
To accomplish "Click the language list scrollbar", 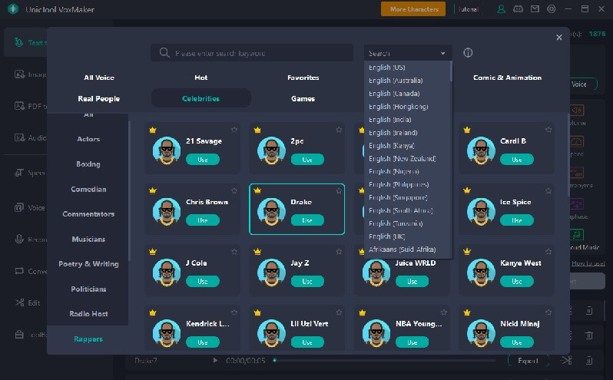I will coord(451,71).
